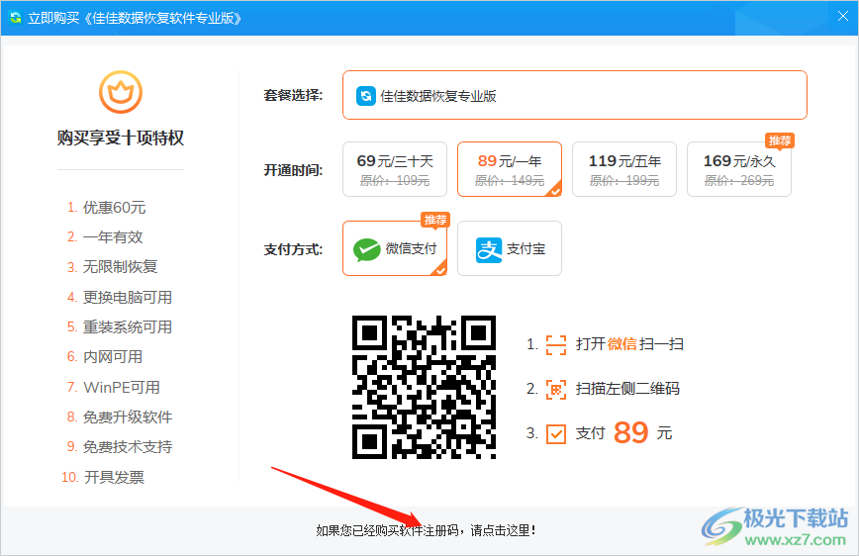This screenshot has height=556, width=859.
Task: Click the 推荐 badge on the 永久 plan
Action: [x=780, y=140]
